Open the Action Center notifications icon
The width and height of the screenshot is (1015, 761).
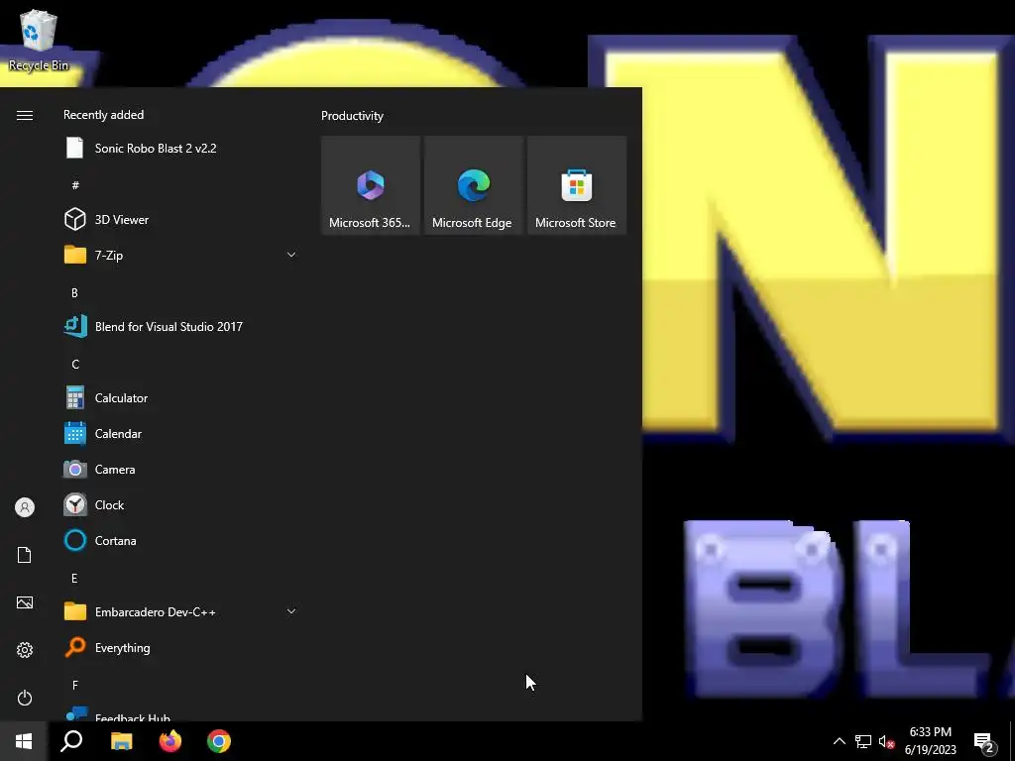pyautogui.click(x=984, y=741)
